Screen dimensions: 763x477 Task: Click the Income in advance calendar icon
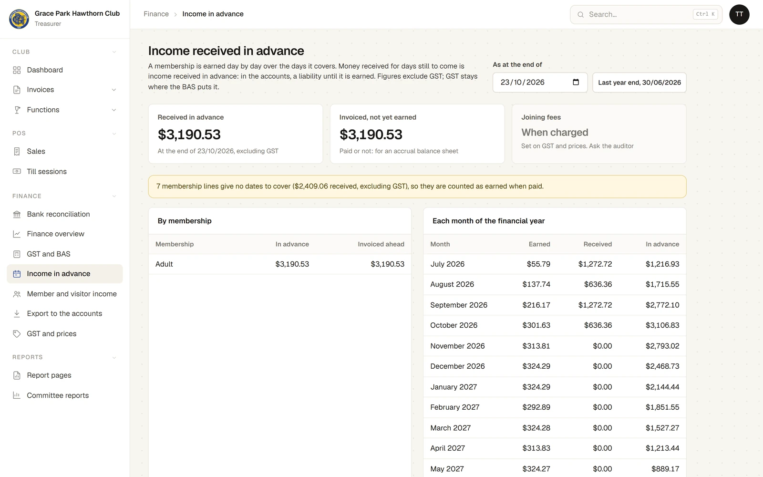click(17, 274)
